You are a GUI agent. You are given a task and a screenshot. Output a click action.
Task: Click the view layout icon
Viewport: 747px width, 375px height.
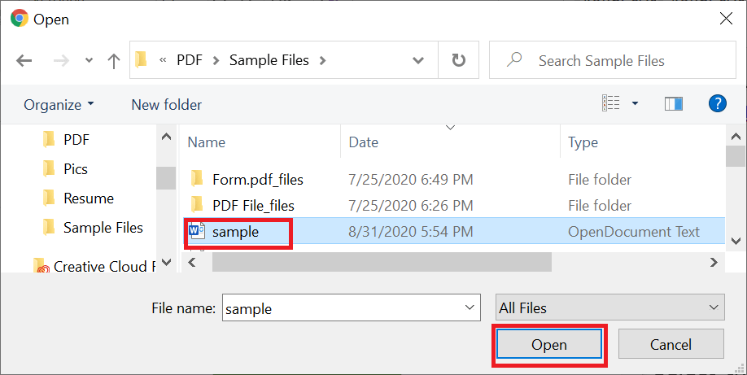point(611,103)
